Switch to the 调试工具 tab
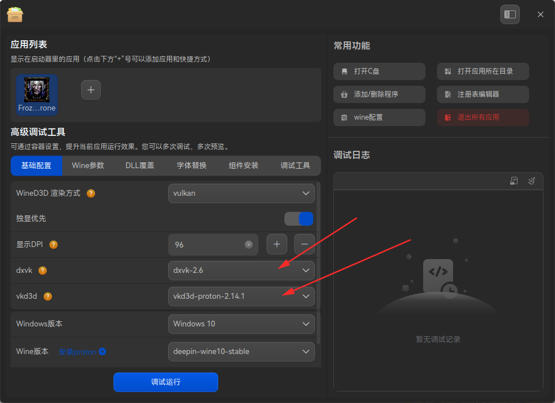The image size is (555, 403). [295, 166]
